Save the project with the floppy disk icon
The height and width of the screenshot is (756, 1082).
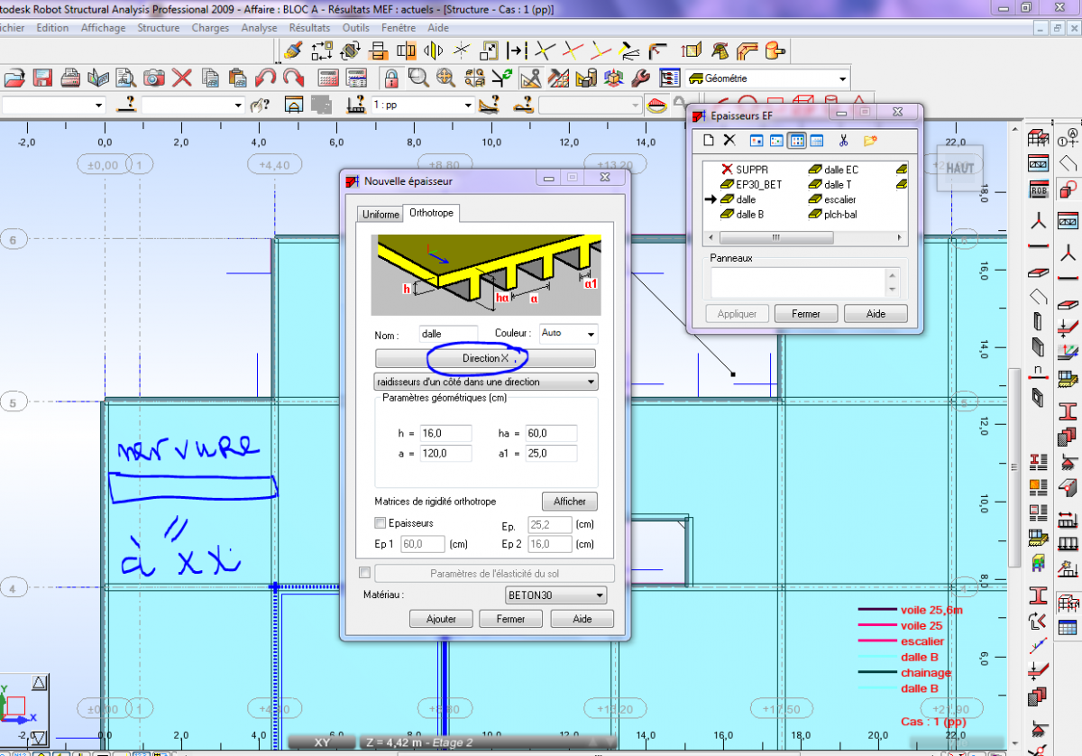tap(41, 78)
